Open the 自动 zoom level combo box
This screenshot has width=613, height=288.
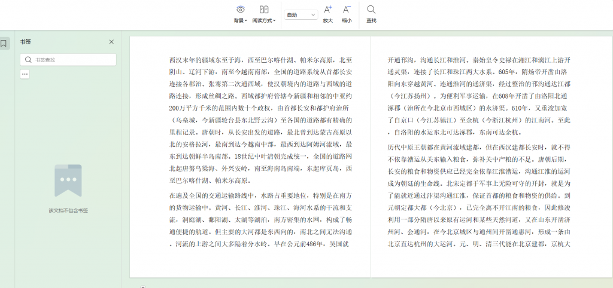coord(301,15)
